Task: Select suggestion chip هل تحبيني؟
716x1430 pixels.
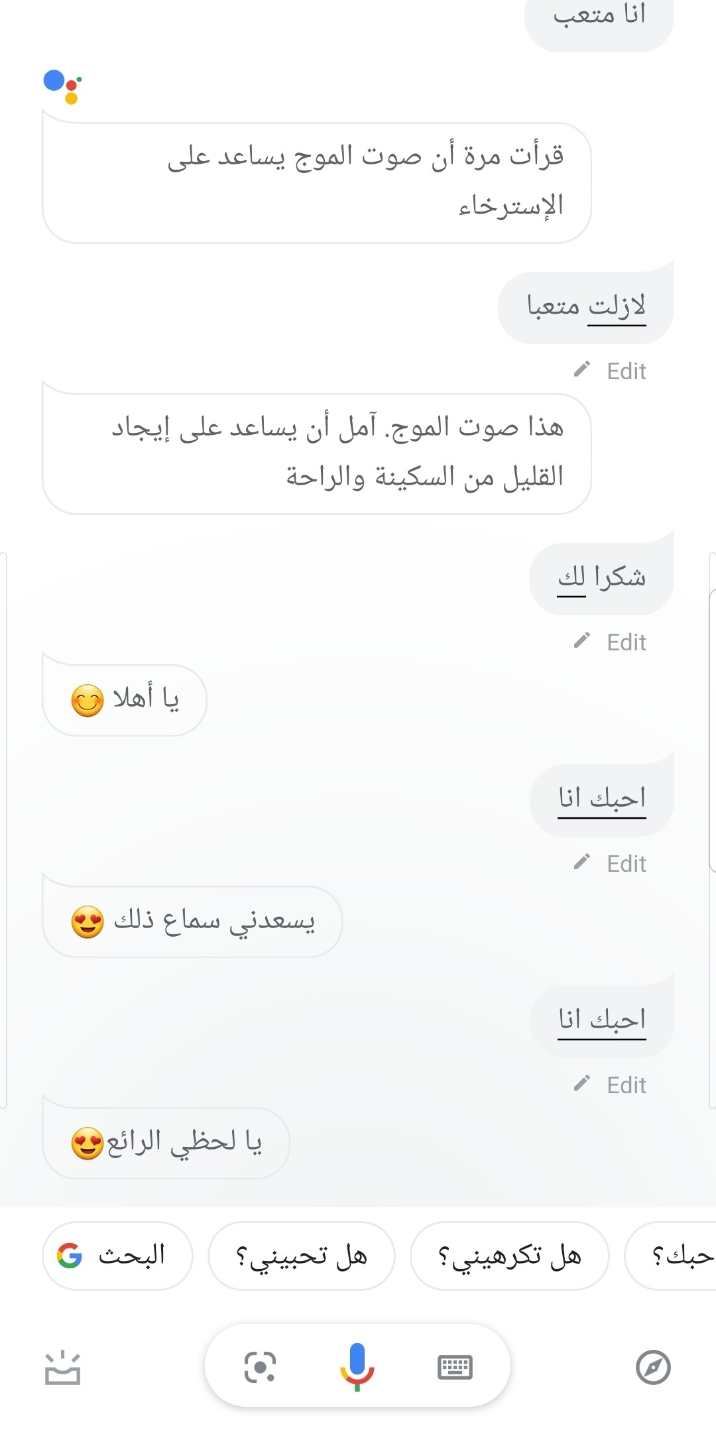Action: [302, 1255]
